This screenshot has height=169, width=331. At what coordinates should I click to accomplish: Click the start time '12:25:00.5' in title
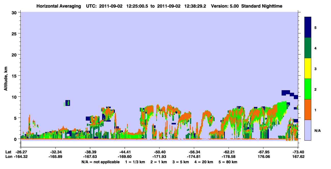tap(139, 6)
